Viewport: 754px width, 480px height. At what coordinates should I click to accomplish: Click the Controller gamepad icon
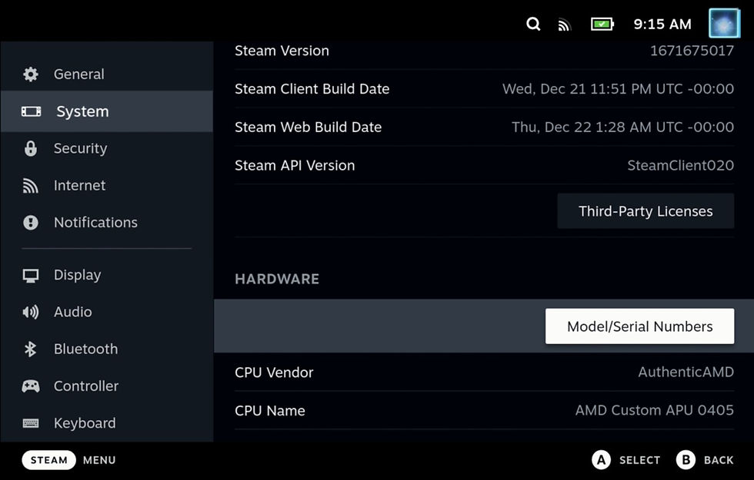pos(31,386)
